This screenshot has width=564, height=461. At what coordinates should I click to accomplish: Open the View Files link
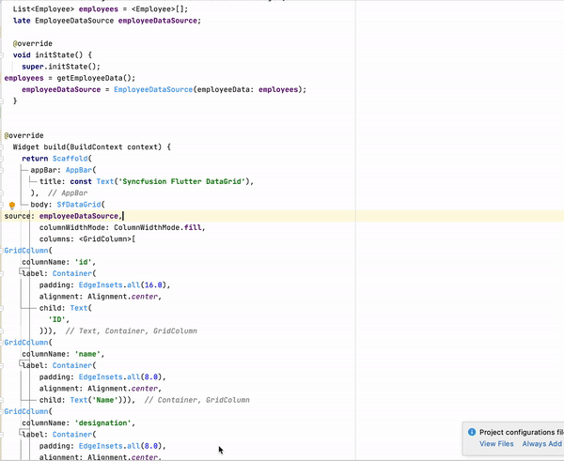(496, 444)
